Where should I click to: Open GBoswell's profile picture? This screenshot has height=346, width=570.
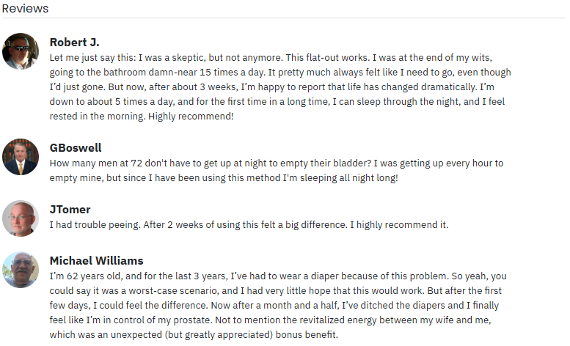tap(21, 157)
